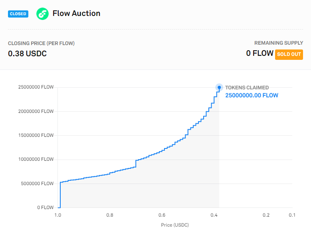Click the orange SOLD OUT badge
This screenshot has width=311, height=235.
coord(289,54)
